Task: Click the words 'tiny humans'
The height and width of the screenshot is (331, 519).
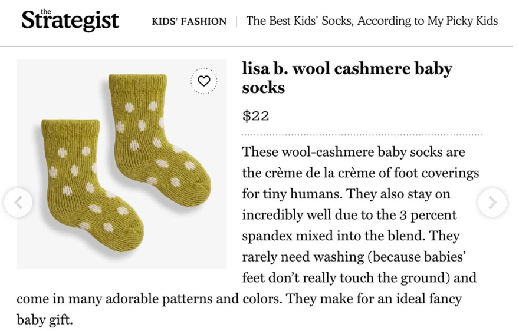Action: click(x=304, y=194)
